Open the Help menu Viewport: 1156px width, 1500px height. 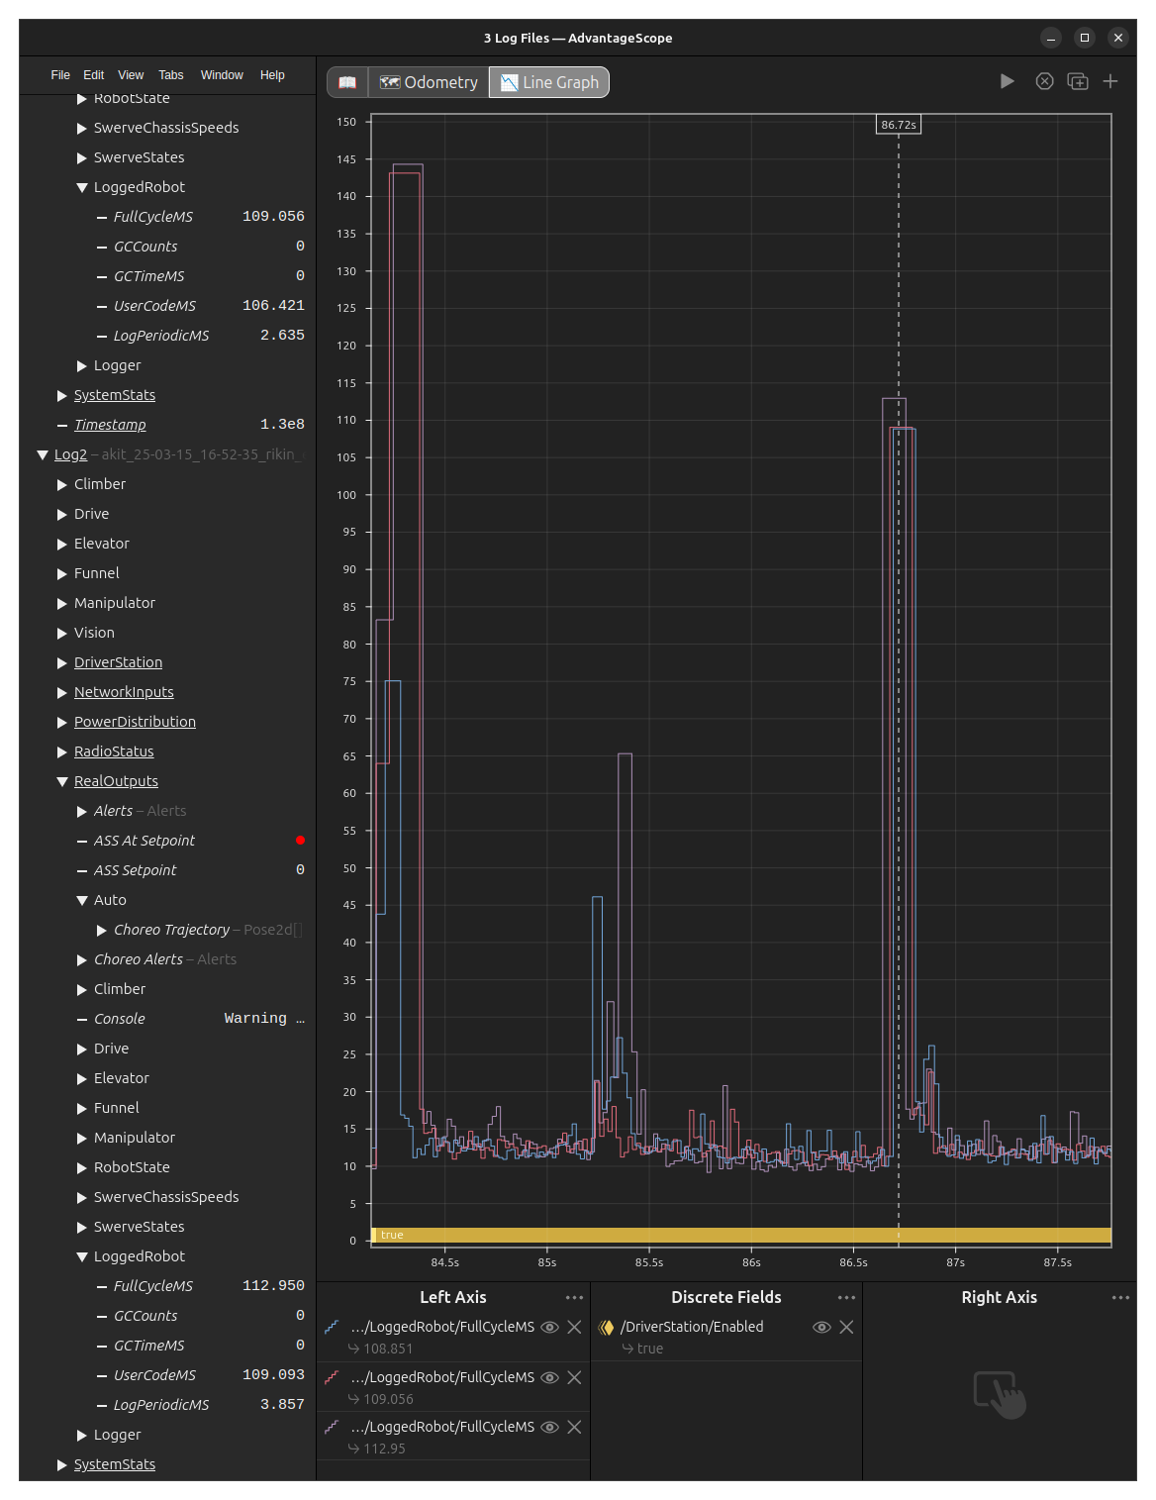pyautogui.click(x=272, y=75)
